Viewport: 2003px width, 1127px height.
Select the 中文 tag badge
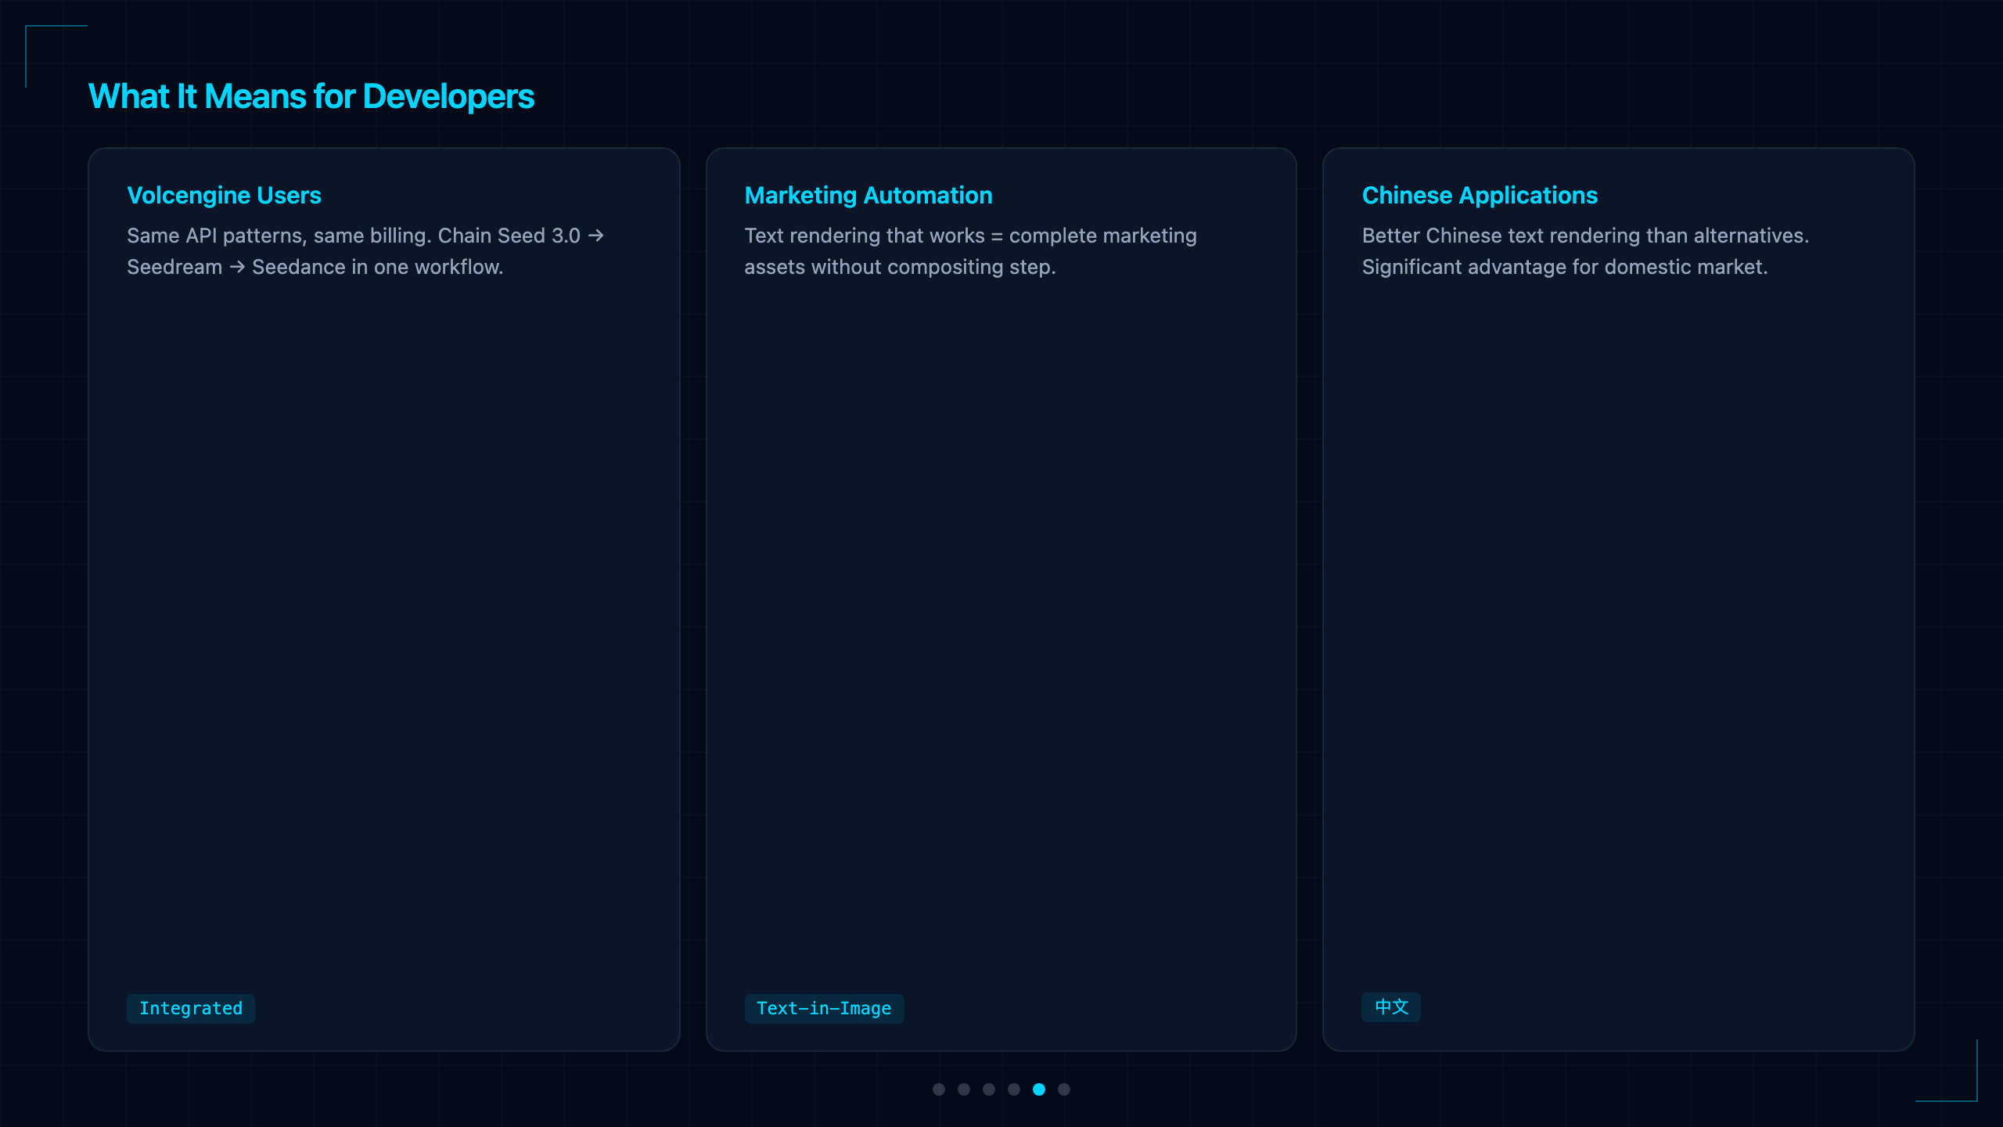[x=1391, y=1007]
